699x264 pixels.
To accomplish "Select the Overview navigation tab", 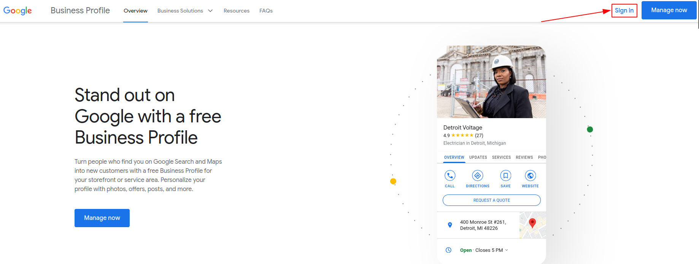I will click(135, 11).
